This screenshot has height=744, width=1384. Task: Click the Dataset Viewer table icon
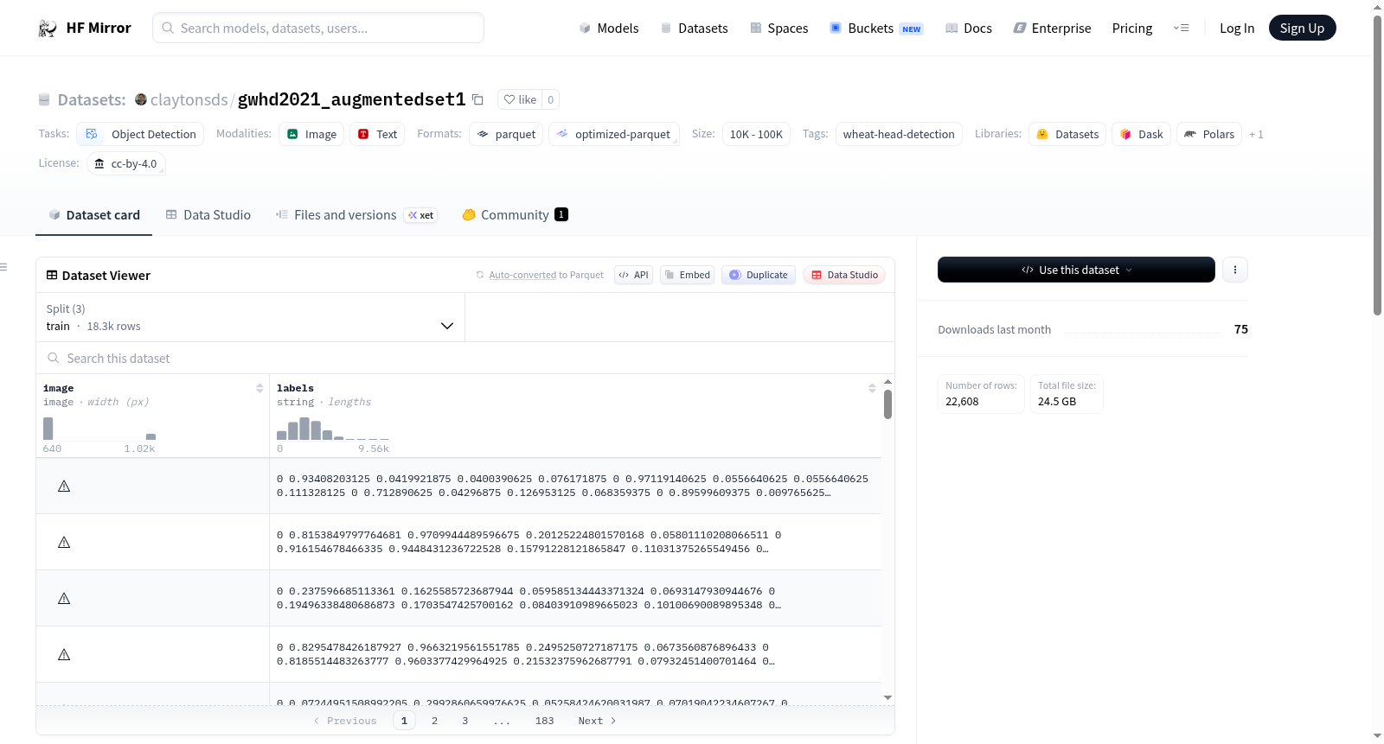[x=52, y=276]
